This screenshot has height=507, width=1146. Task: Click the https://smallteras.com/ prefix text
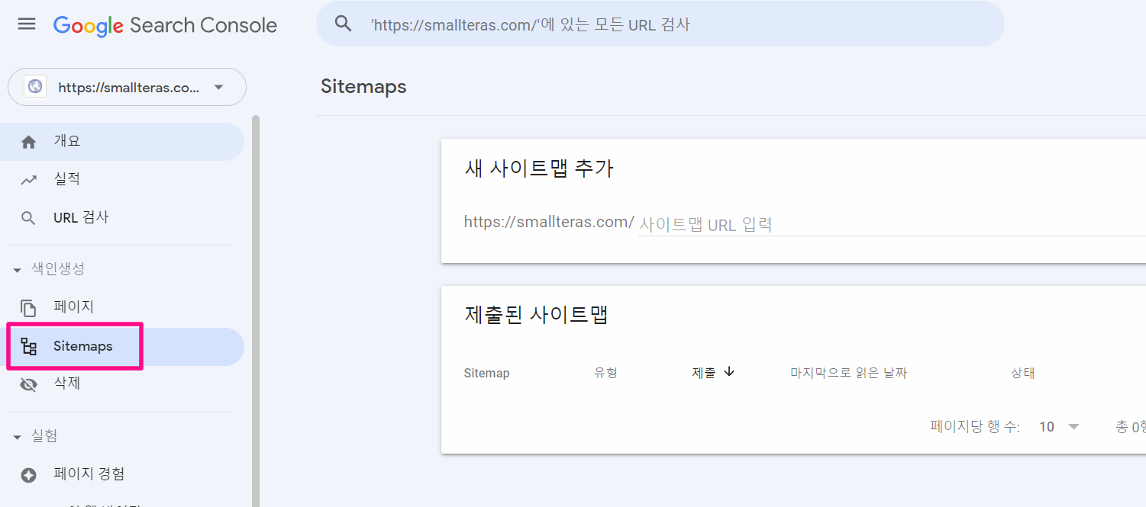coord(549,222)
